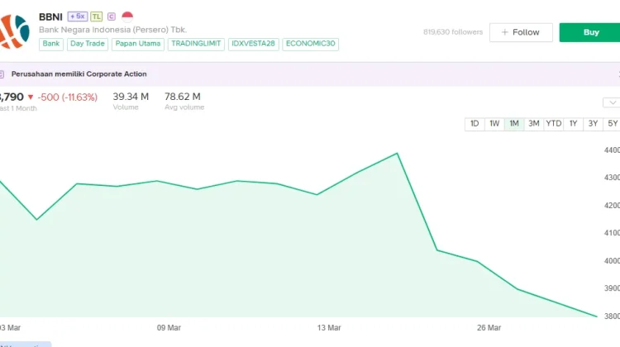
Task: Click the Indonesia flag icon
Action: click(127, 17)
